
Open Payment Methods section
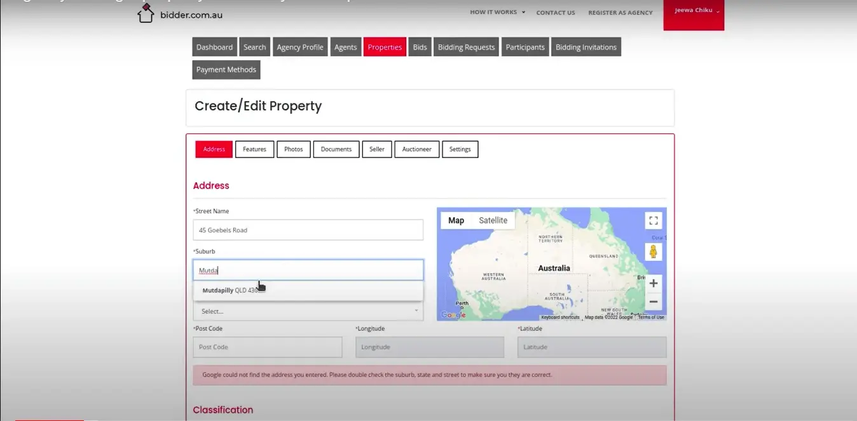[x=226, y=70]
